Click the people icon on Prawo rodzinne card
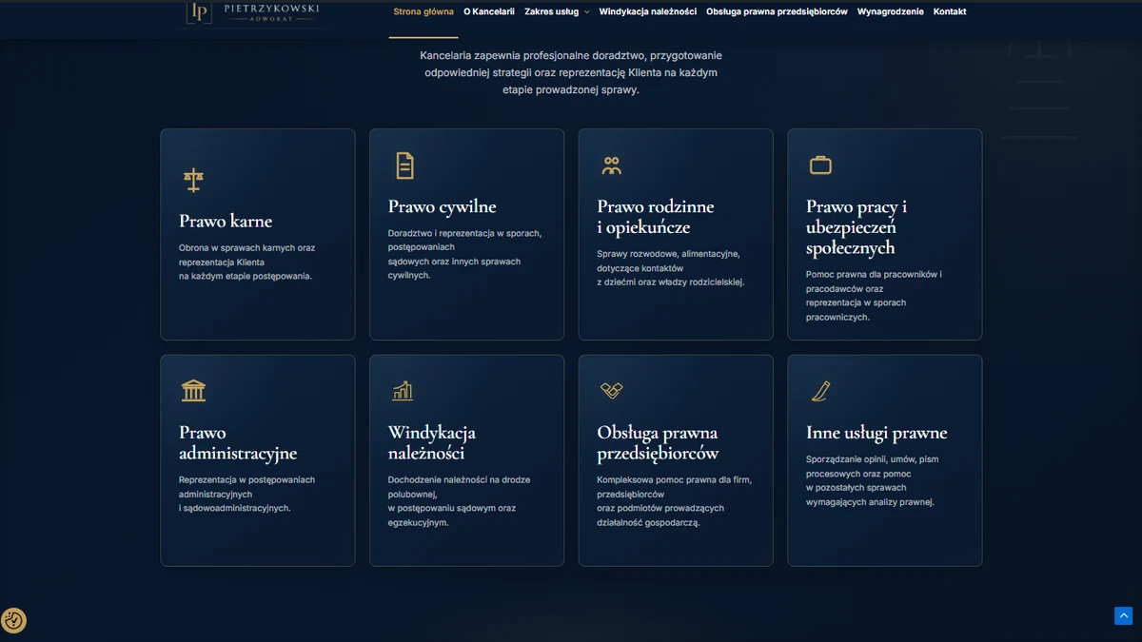 pyautogui.click(x=612, y=165)
